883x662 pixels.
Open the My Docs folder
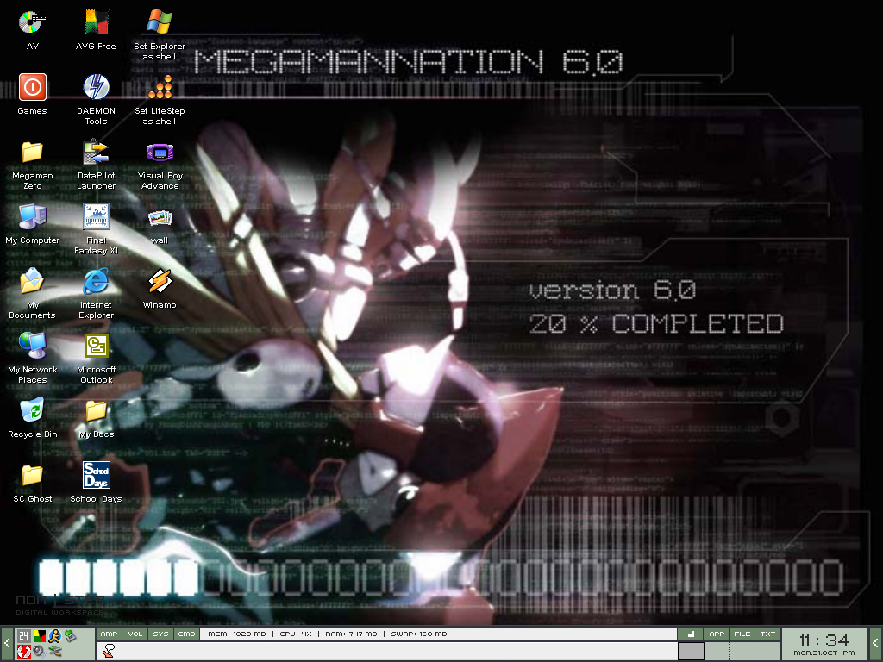click(96, 418)
